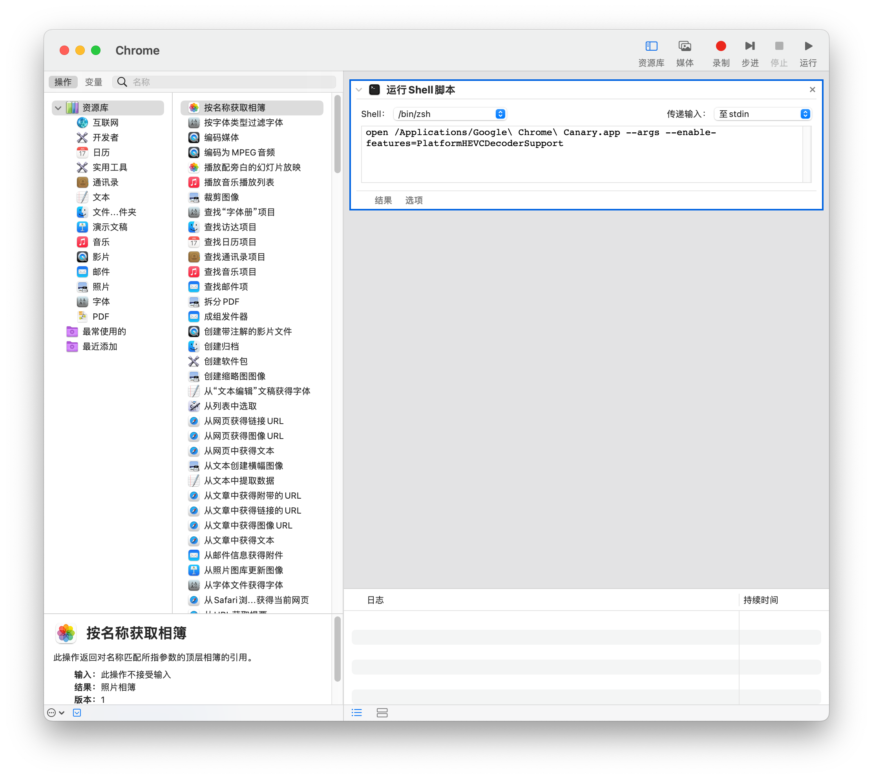873x779 pixels.
Task: Collapse the 运行 Shell 脚本 action chevron
Action: coord(359,90)
